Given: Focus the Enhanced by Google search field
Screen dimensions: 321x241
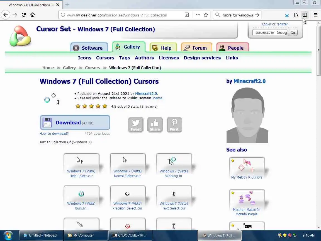Looking at the screenshot, I should pyautogui.click(x=270, y=33).
